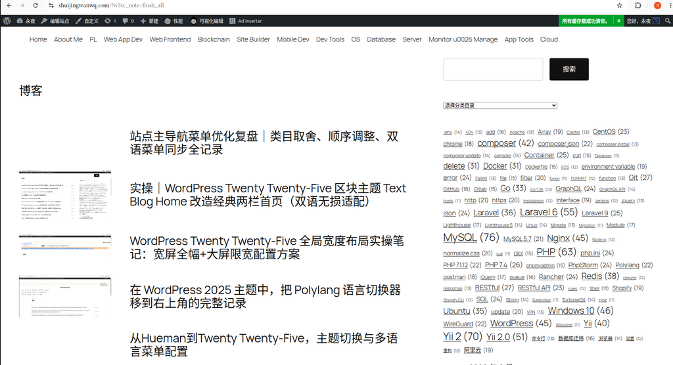Open the Cloud menu item
The width and height of the screenshot is (673, 365).
[549, 39]
